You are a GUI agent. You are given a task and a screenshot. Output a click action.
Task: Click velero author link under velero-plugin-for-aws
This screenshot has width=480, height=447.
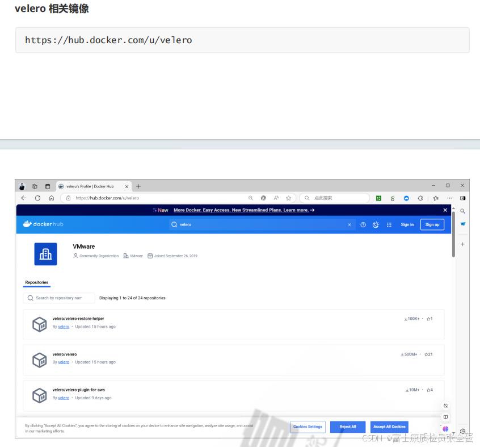click(x=64, y=398)
